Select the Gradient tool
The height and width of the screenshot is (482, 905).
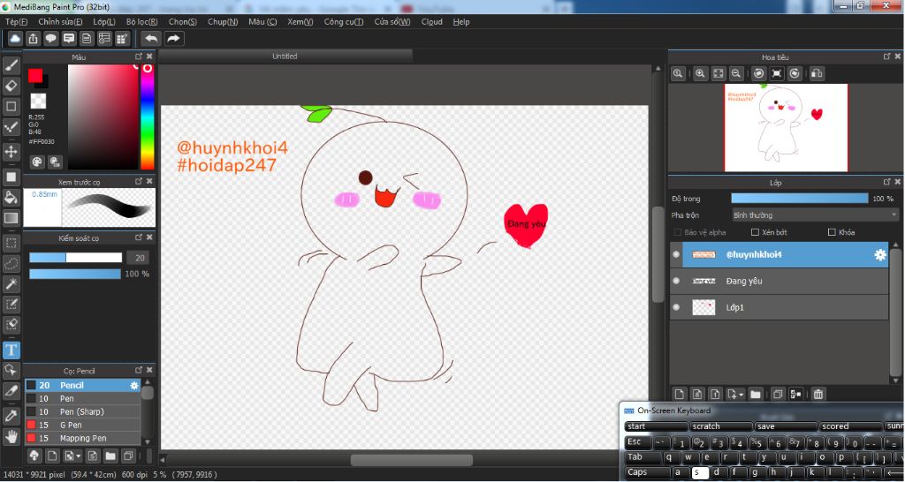point(11,218)
